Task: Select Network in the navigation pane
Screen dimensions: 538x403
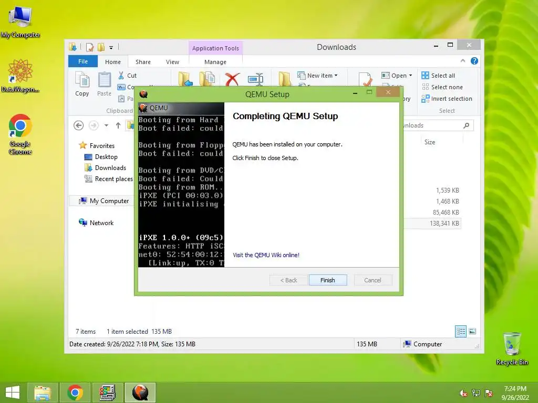Action: pyautogui.click(x=96, y=222)
